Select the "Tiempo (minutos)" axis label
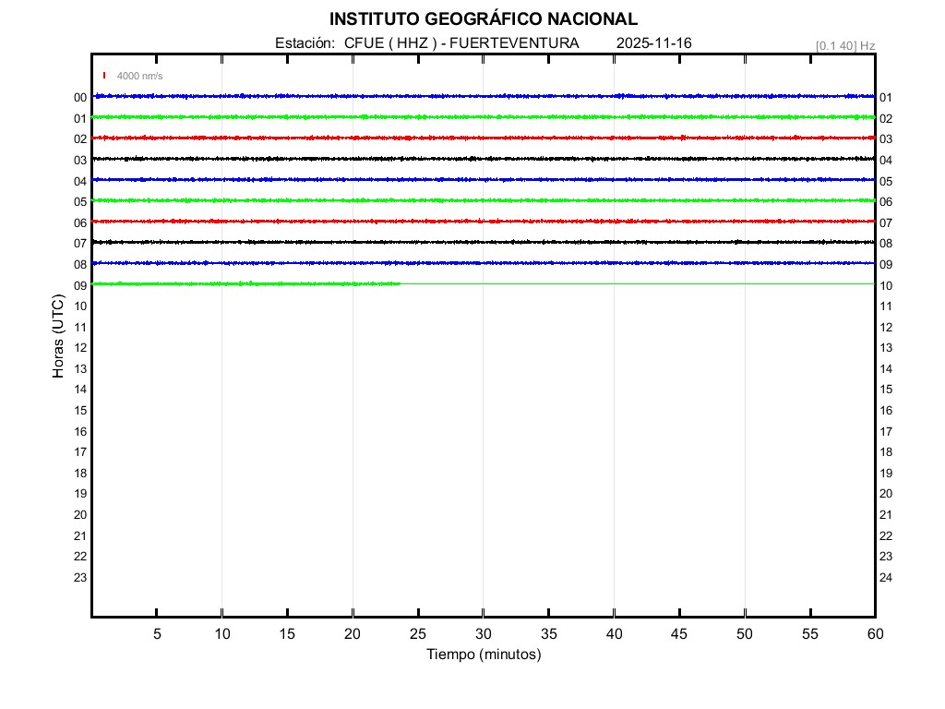Image resolution: width=945 pixels, height=709 pixels. point(483,655)
